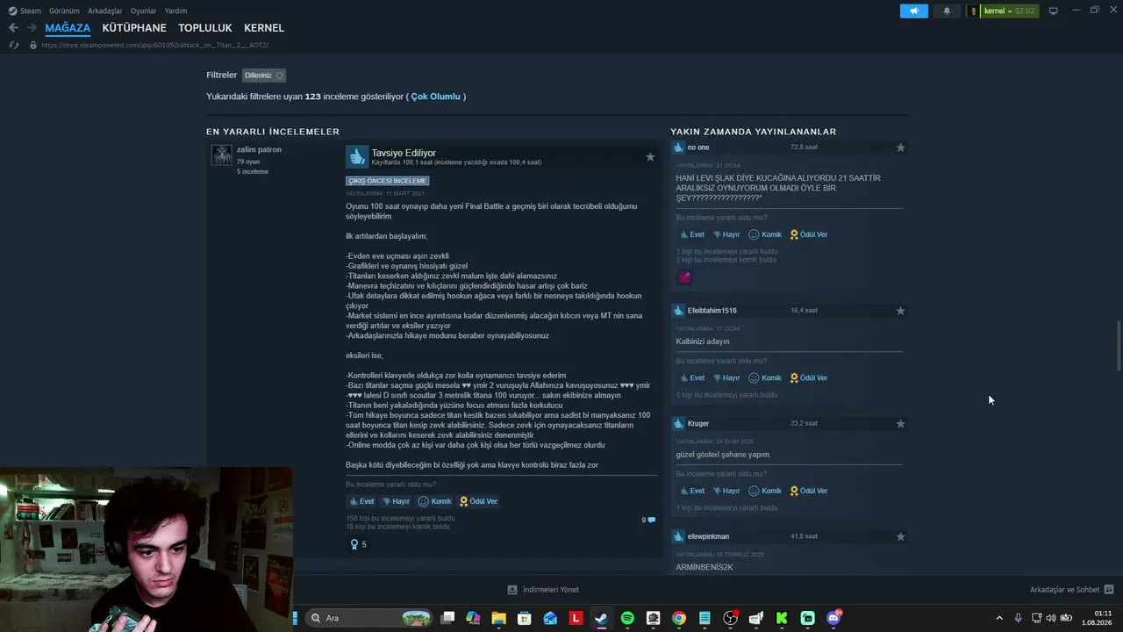Open Spotify from the taskbar
The height and width of the screenshot is (632, 1123).
point(627,618)
